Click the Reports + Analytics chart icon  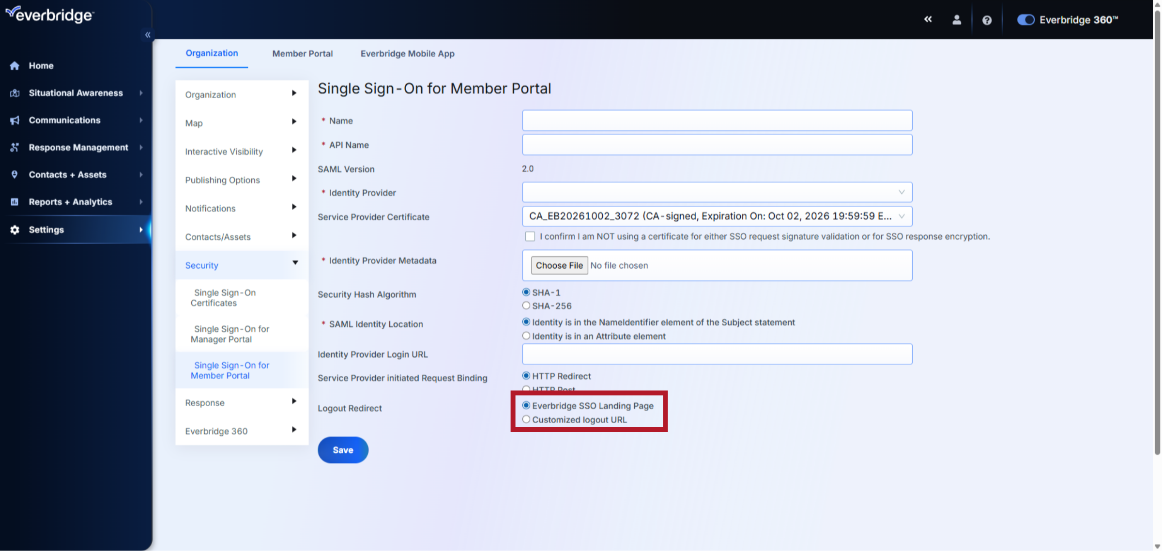click(15, 202)
